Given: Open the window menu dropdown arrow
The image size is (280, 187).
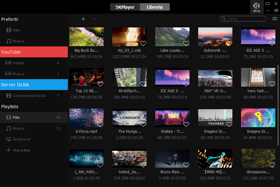Looking at the screenshot, I should point(276,11).
